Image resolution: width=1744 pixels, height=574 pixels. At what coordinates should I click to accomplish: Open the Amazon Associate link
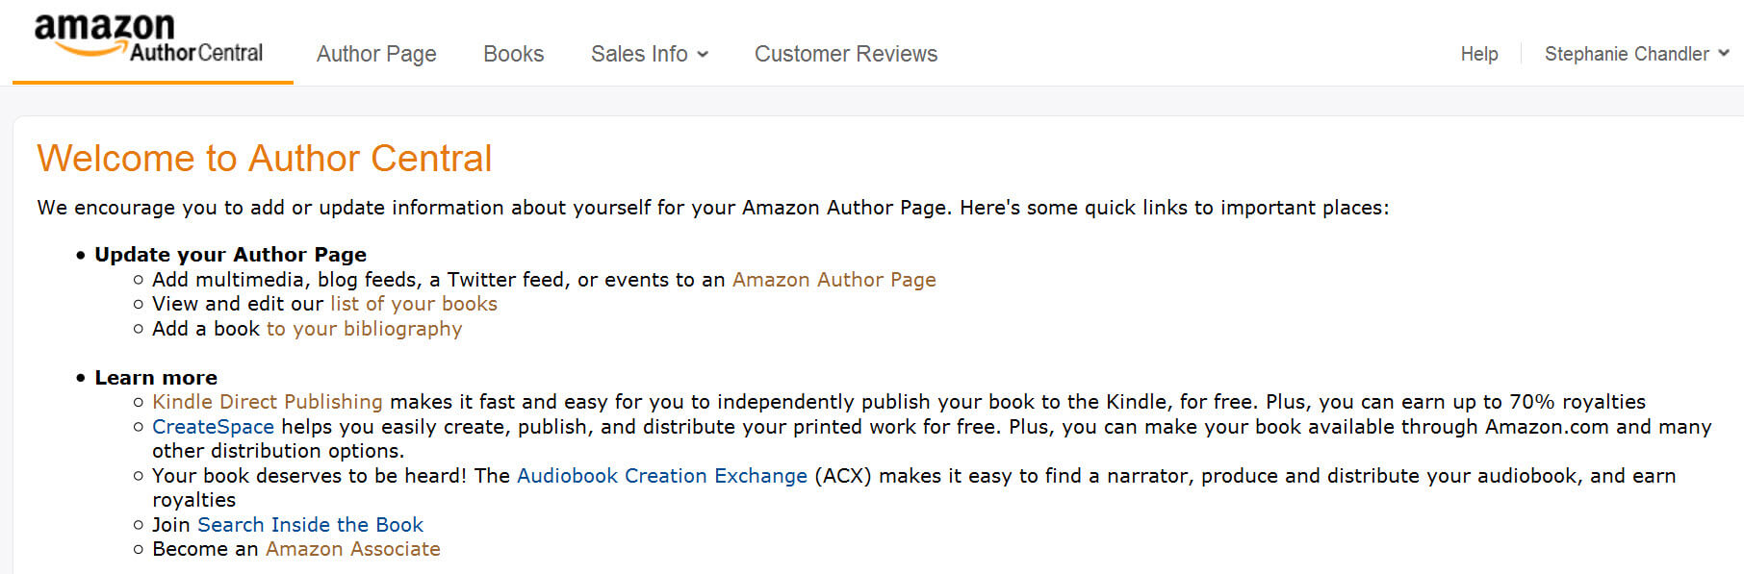(x=352, y=549)
